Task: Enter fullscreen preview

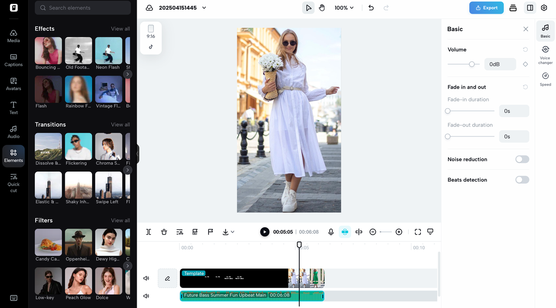Action: pyautogui.click(x=418, y=232)
